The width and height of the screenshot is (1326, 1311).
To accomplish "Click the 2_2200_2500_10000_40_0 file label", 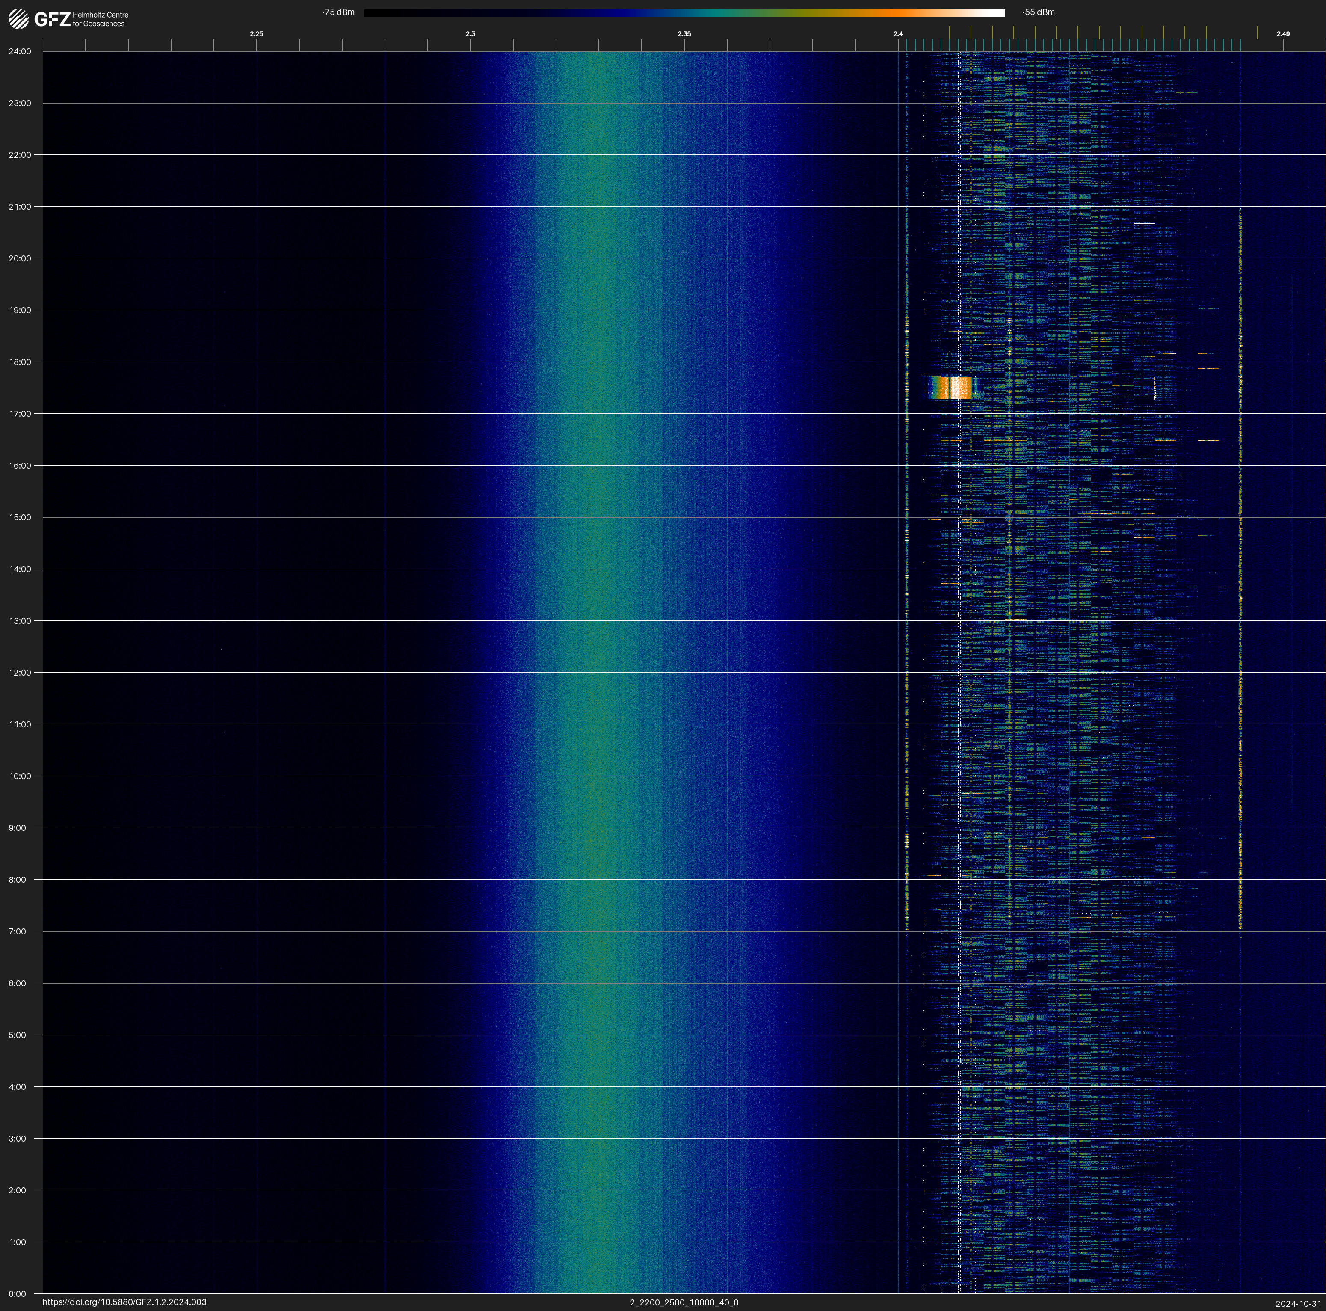I will coord(684,1302).
